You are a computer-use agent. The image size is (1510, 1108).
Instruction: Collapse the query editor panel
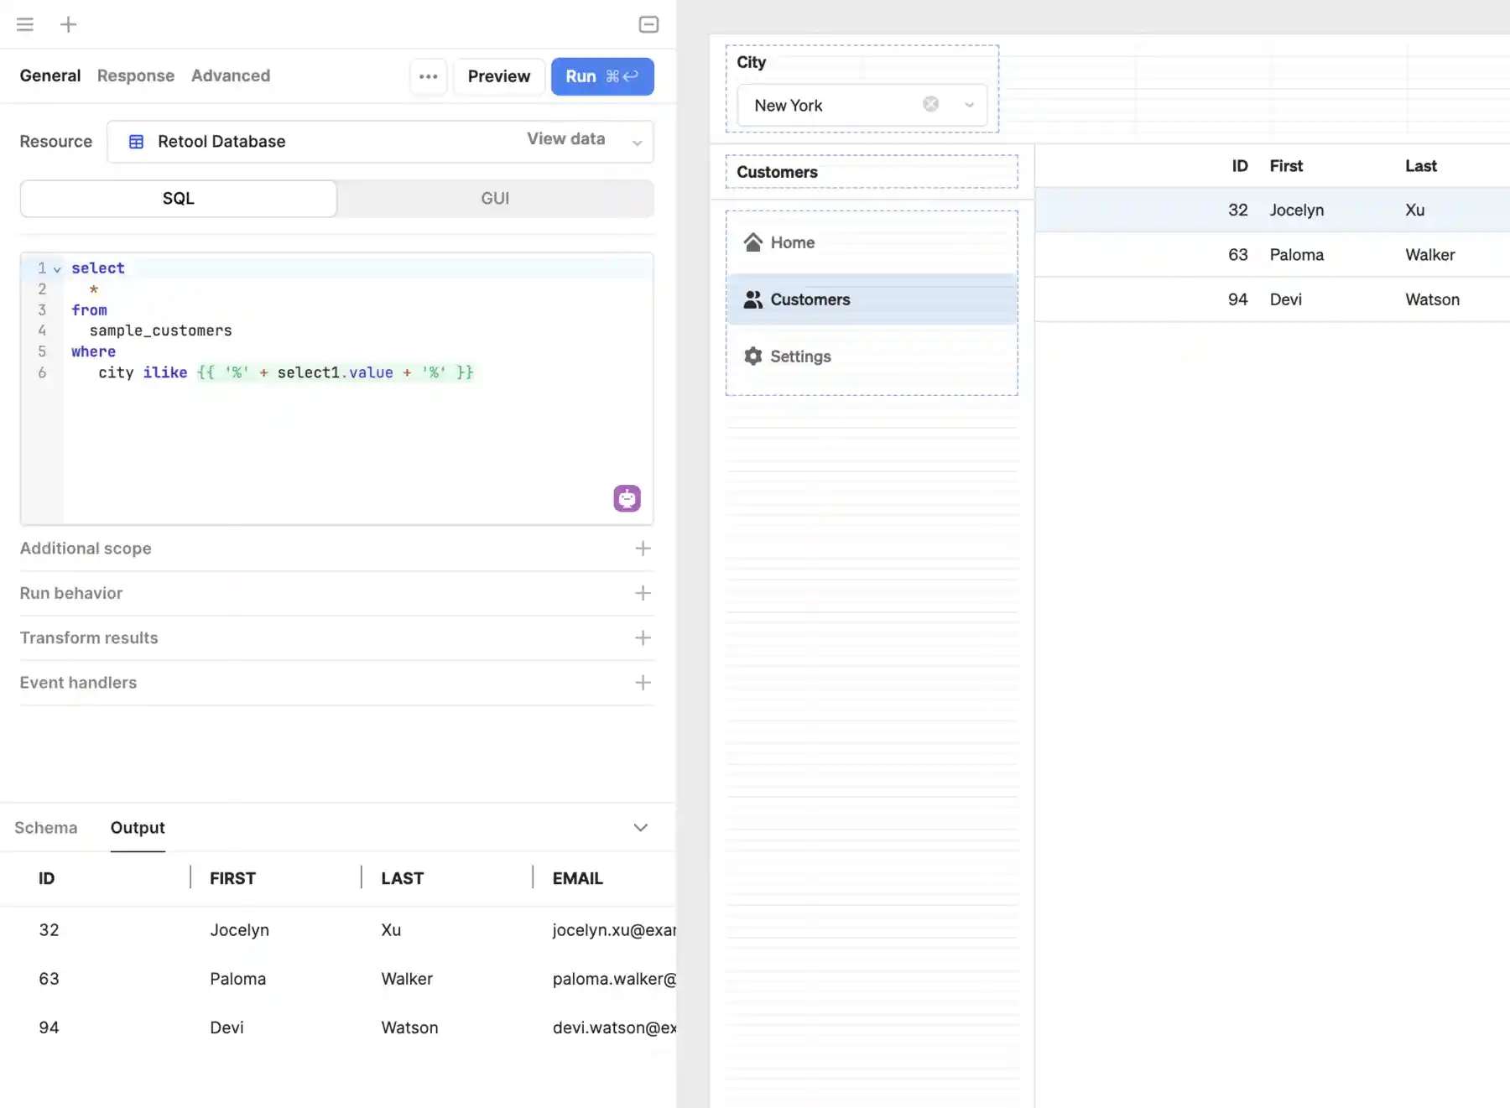(648, 24)
